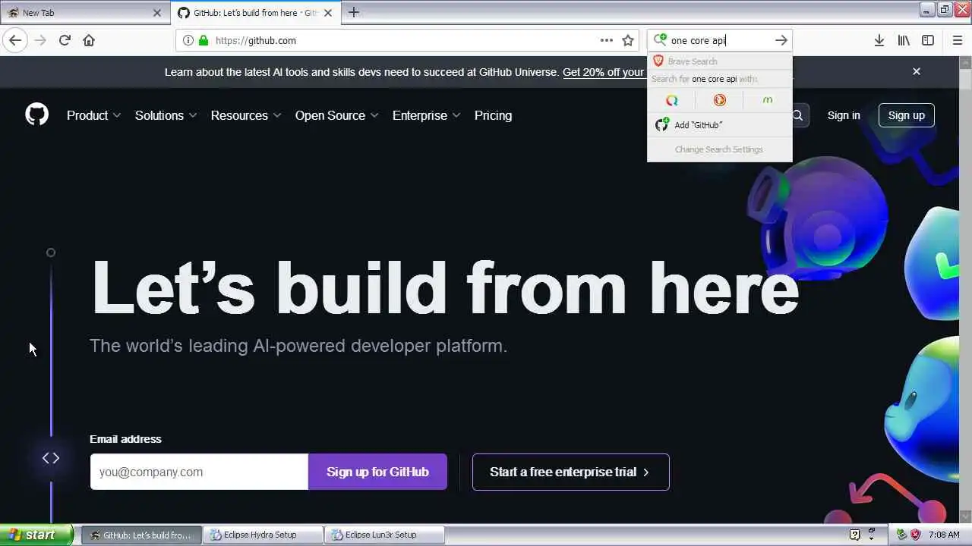The width and height of the screenshot is (972, 546).
Task: Click Sign up for GitHub button
Action: coord(377,472)
